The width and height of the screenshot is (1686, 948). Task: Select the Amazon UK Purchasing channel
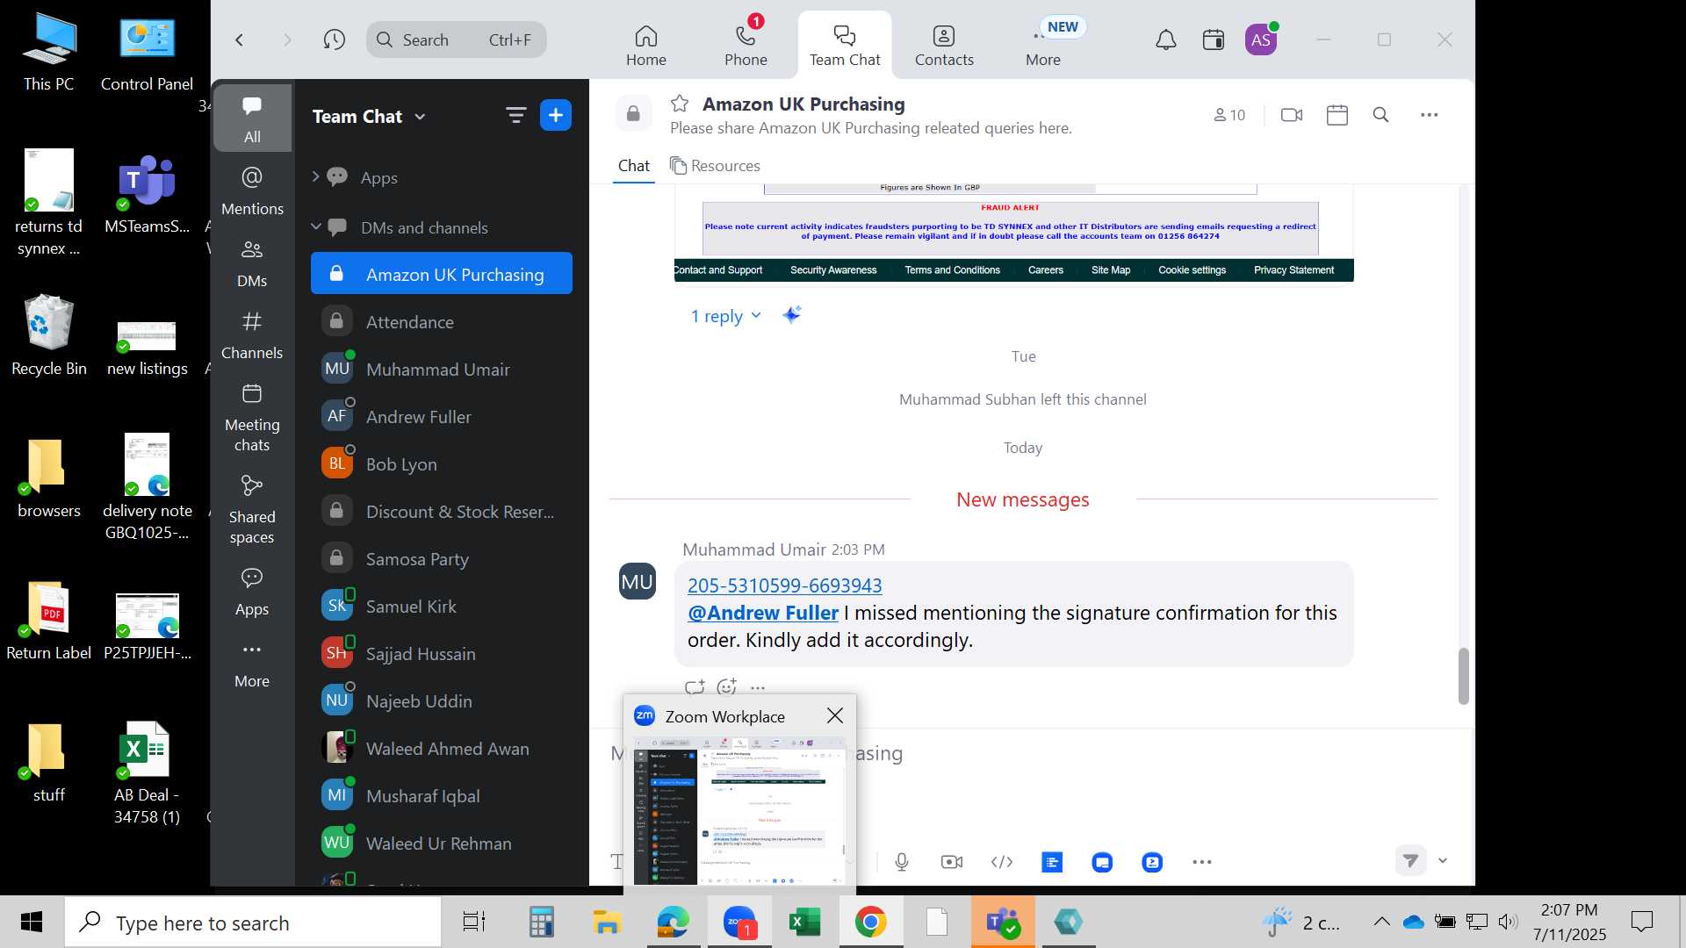(x=441, y=274)
